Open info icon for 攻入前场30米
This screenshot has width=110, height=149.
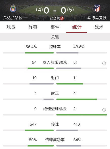click(x=104, y=63)
